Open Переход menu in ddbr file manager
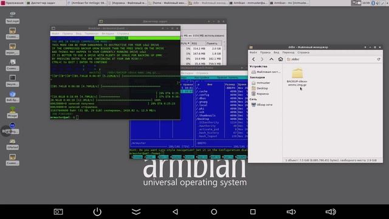Image resolution: width=389 pixels, height=219 pixels. pyautogui.click(x=288, y=52)
